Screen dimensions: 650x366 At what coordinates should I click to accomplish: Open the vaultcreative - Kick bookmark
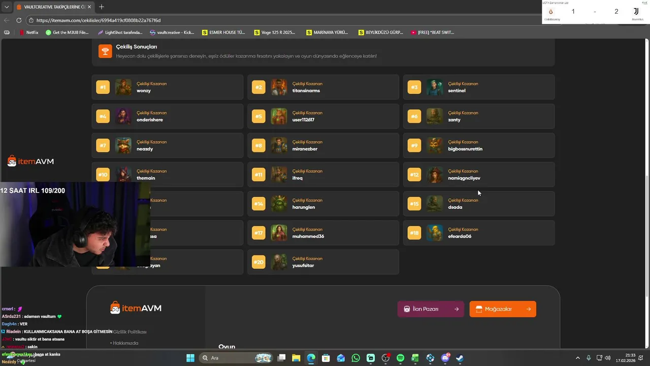(172, 32)
